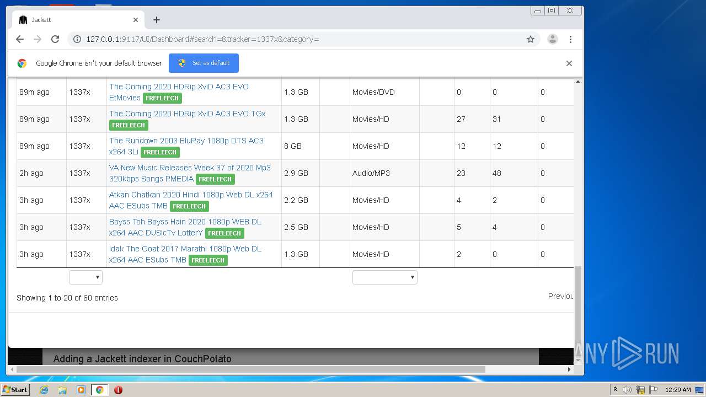The image size is (706, 397).
Task: Click FREELEECH badge on Idak The Goat row
Action: [208, 260]
